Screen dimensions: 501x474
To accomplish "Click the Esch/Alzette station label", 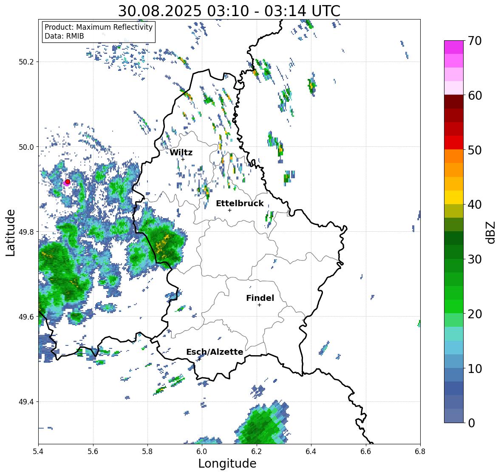I will pyautogui.click(x=215, y=352).
